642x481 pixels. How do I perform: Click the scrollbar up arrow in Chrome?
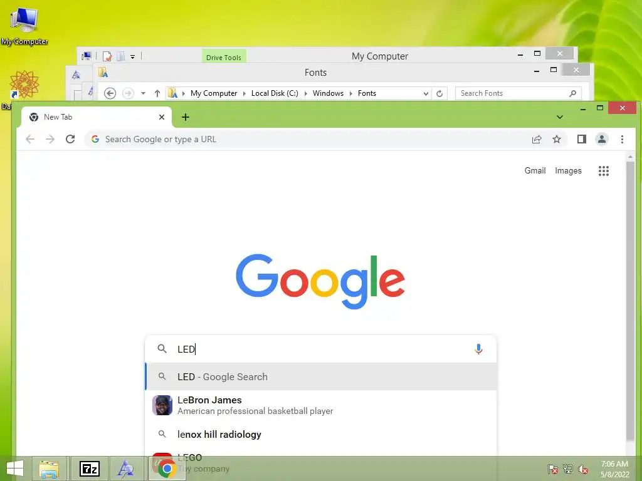click(x=630, y=157)
